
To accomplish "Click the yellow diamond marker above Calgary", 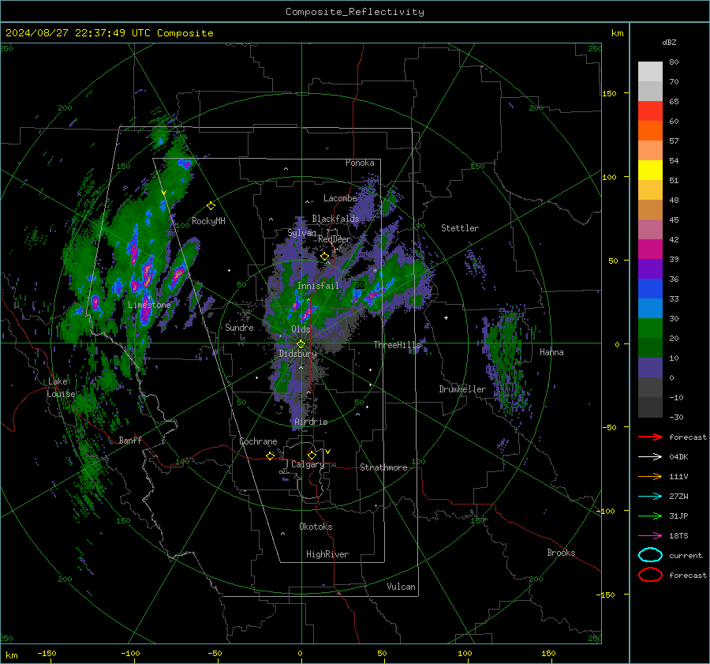I will pos(312,455).
